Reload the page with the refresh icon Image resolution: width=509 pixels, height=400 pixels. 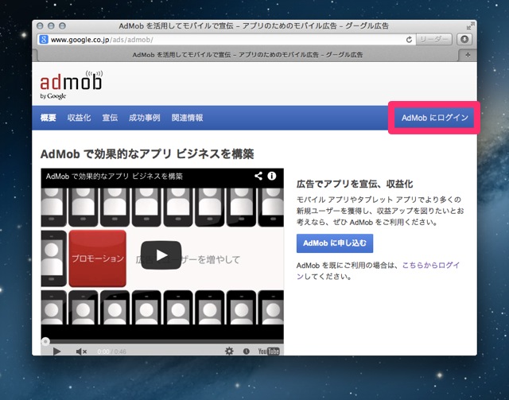[409, 40]
